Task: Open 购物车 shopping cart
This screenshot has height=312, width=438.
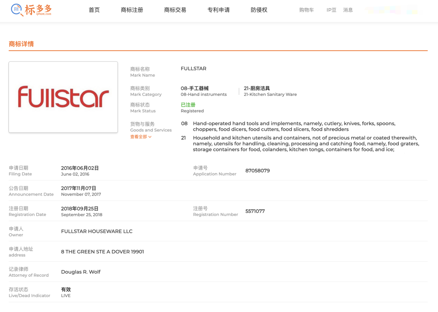Action: click(x=307, y=10)
